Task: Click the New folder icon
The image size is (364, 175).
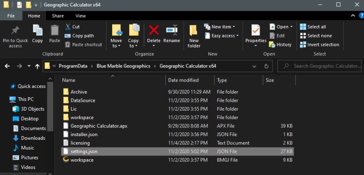Action: pos(194,30)
